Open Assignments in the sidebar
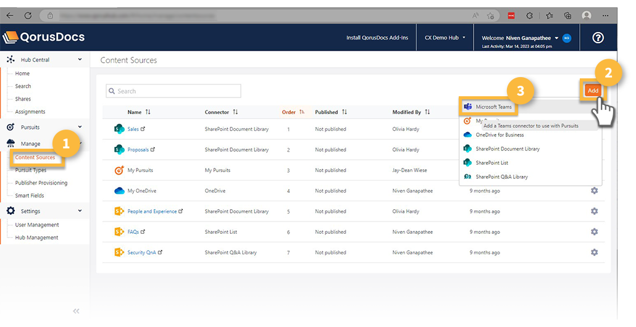The image size is (636, 327). click(x=30, y=112)
